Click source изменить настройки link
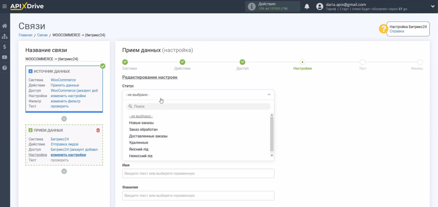This screenshot has height=207, width=438. 68,96
